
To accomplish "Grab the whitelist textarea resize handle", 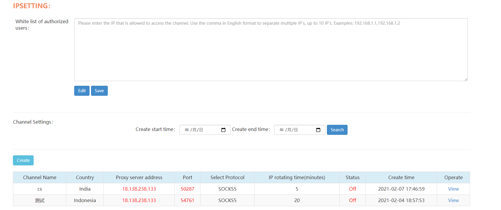I will (x=466, y=79).
